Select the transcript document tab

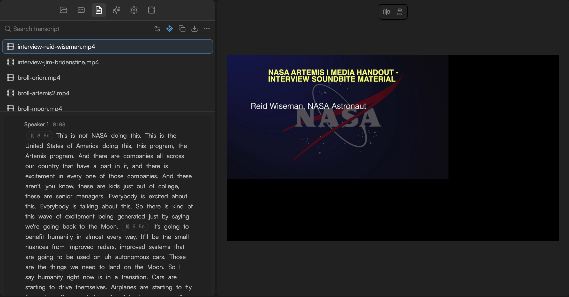[x=99, y=10]
